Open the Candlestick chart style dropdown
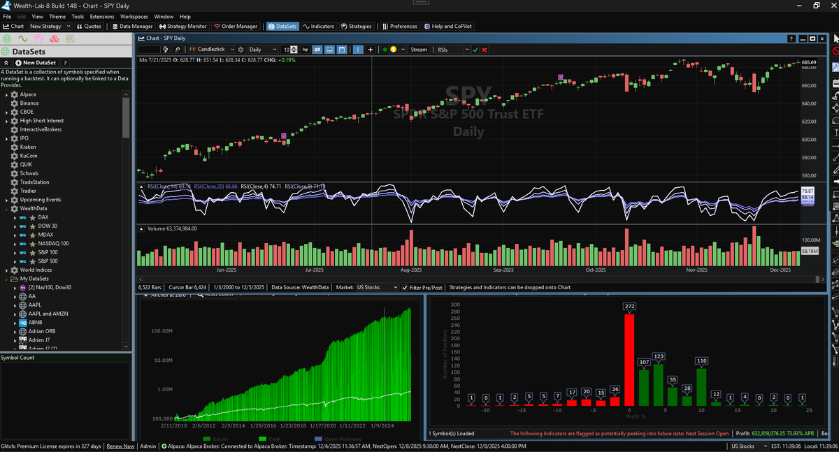 point(213,50)
